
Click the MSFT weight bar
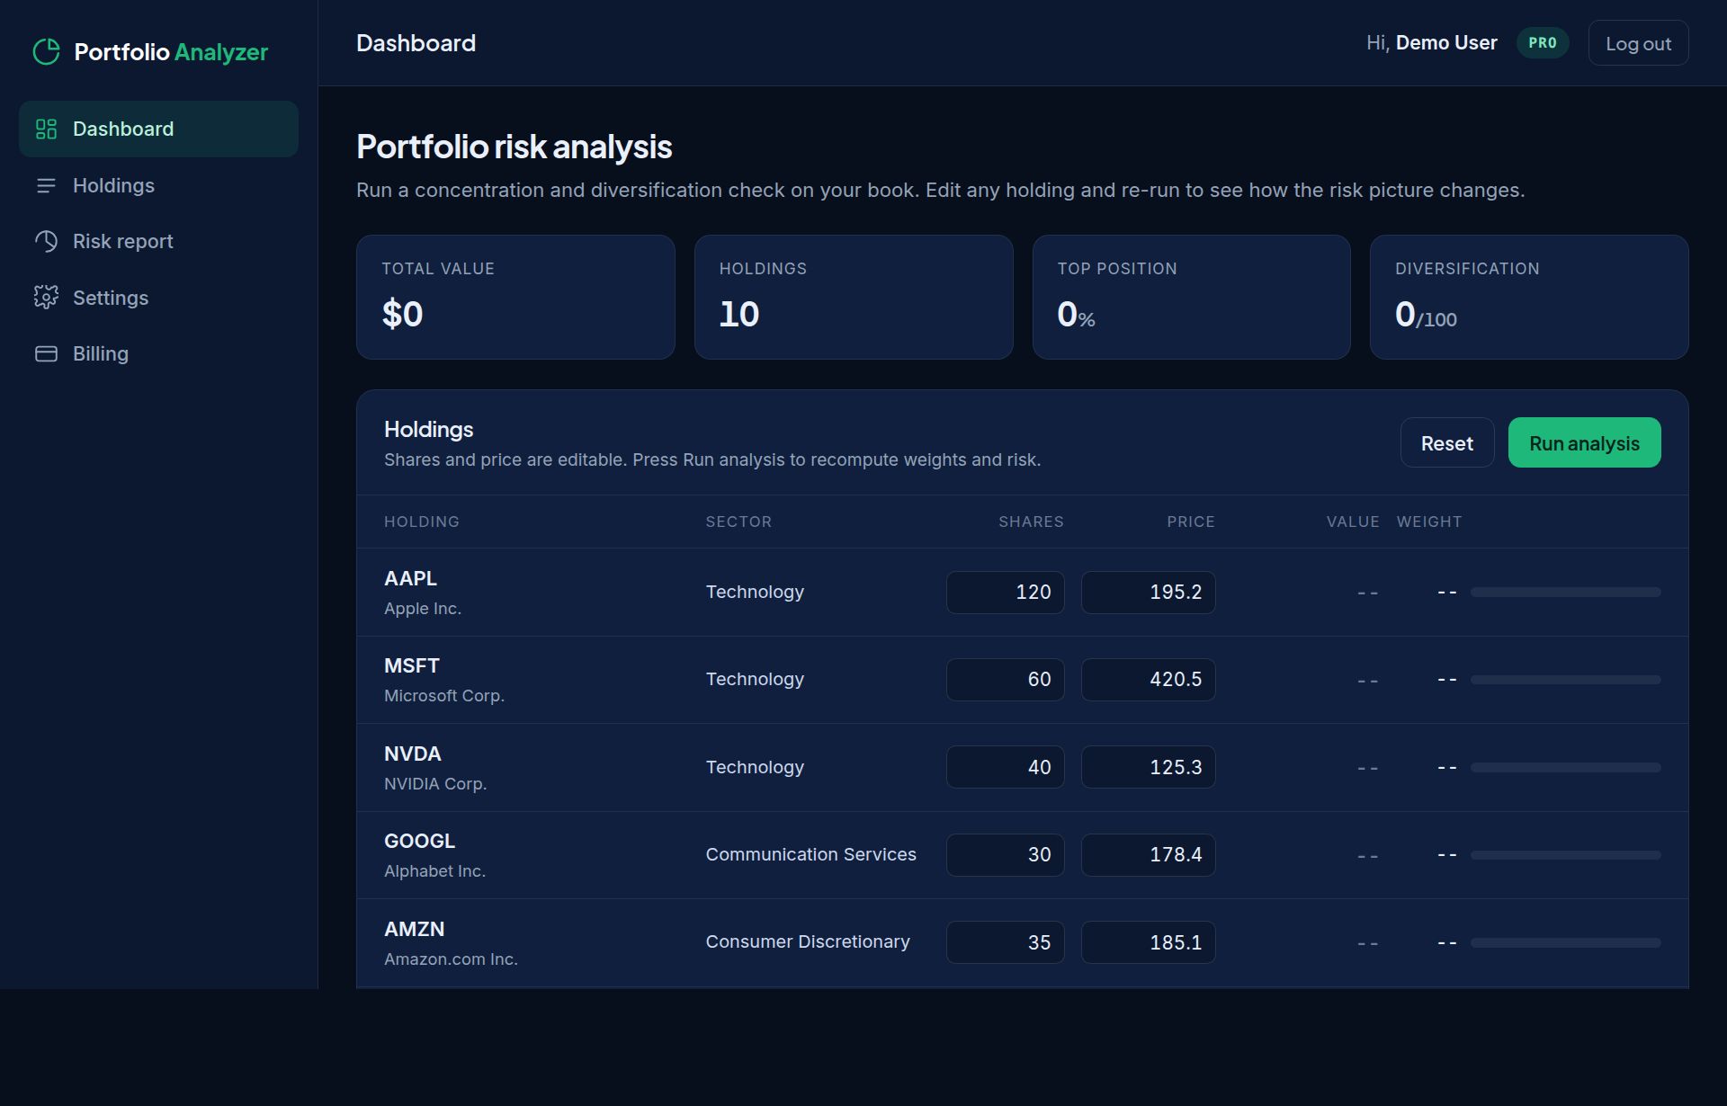[1565, 680]
